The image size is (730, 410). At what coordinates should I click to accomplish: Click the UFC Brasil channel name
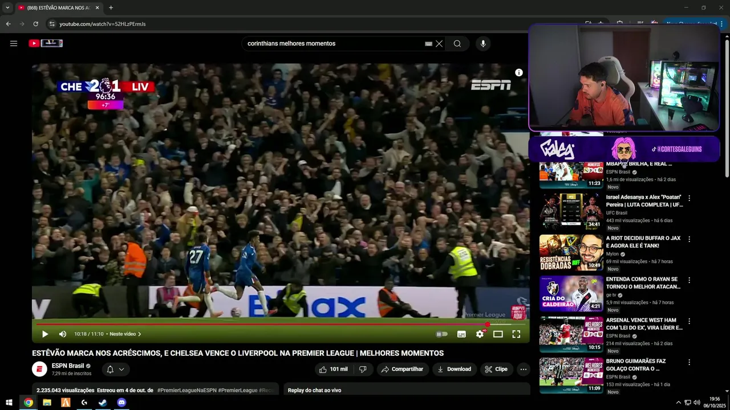(617, 213)
